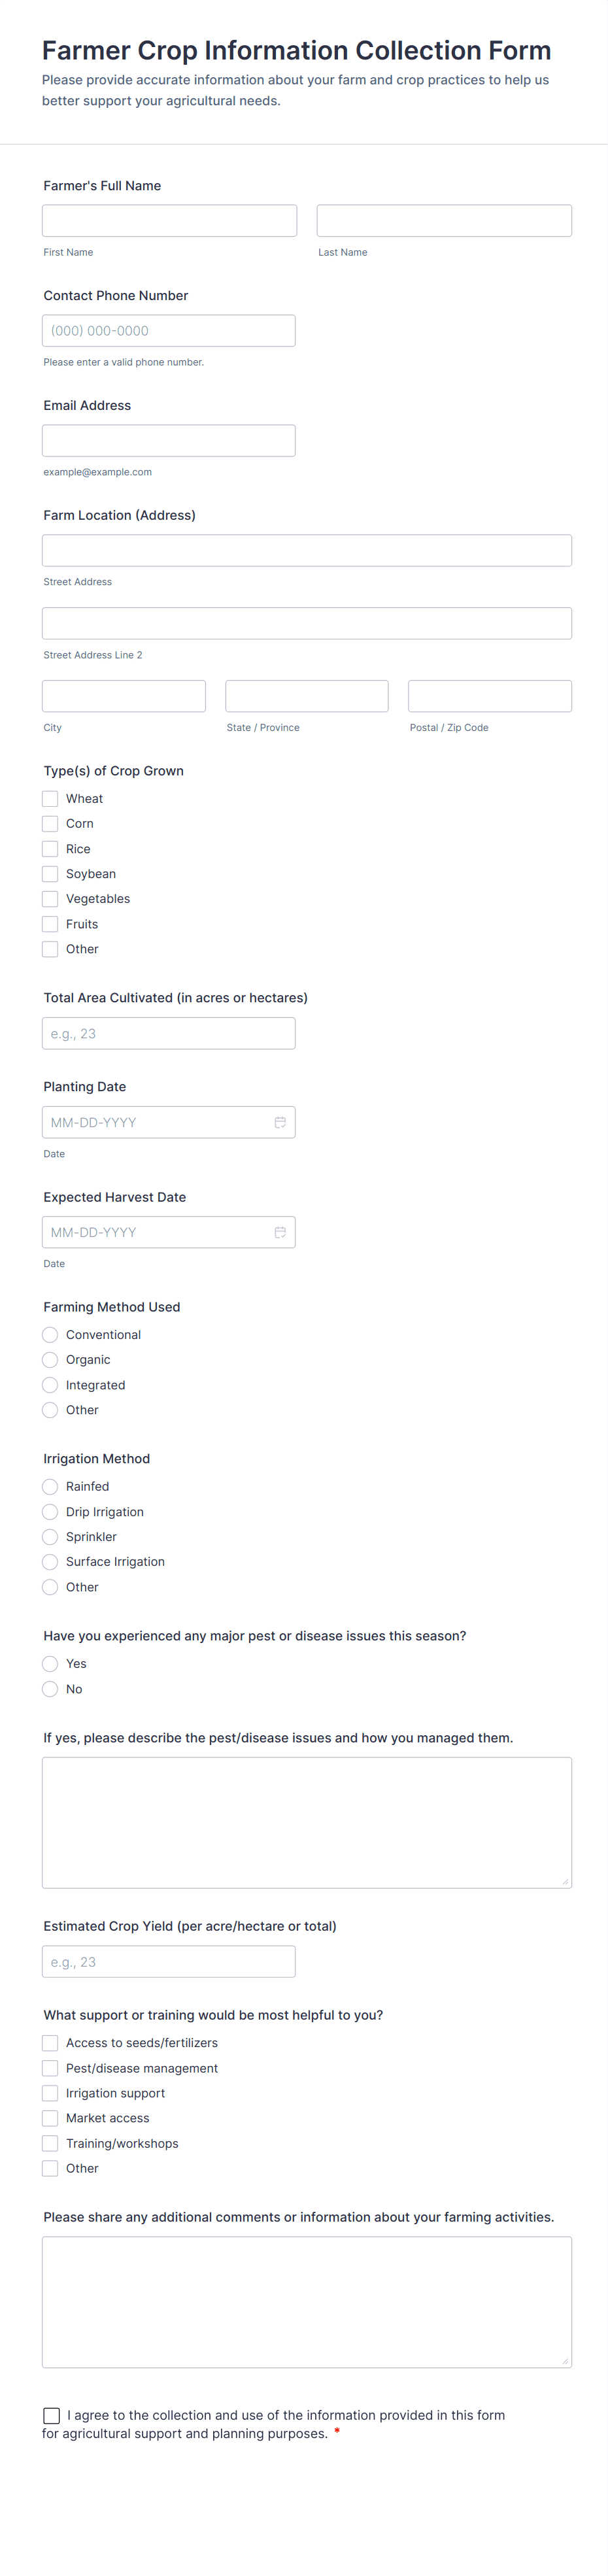Screen dimensions: 608x2576
Task: Click the pest/disease description text area
Action: point(307,1822)
